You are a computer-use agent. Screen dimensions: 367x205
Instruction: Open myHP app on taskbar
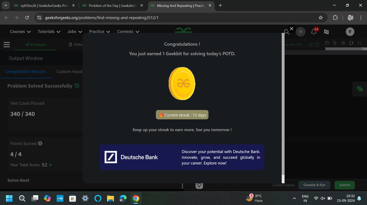tap(60, 199)
